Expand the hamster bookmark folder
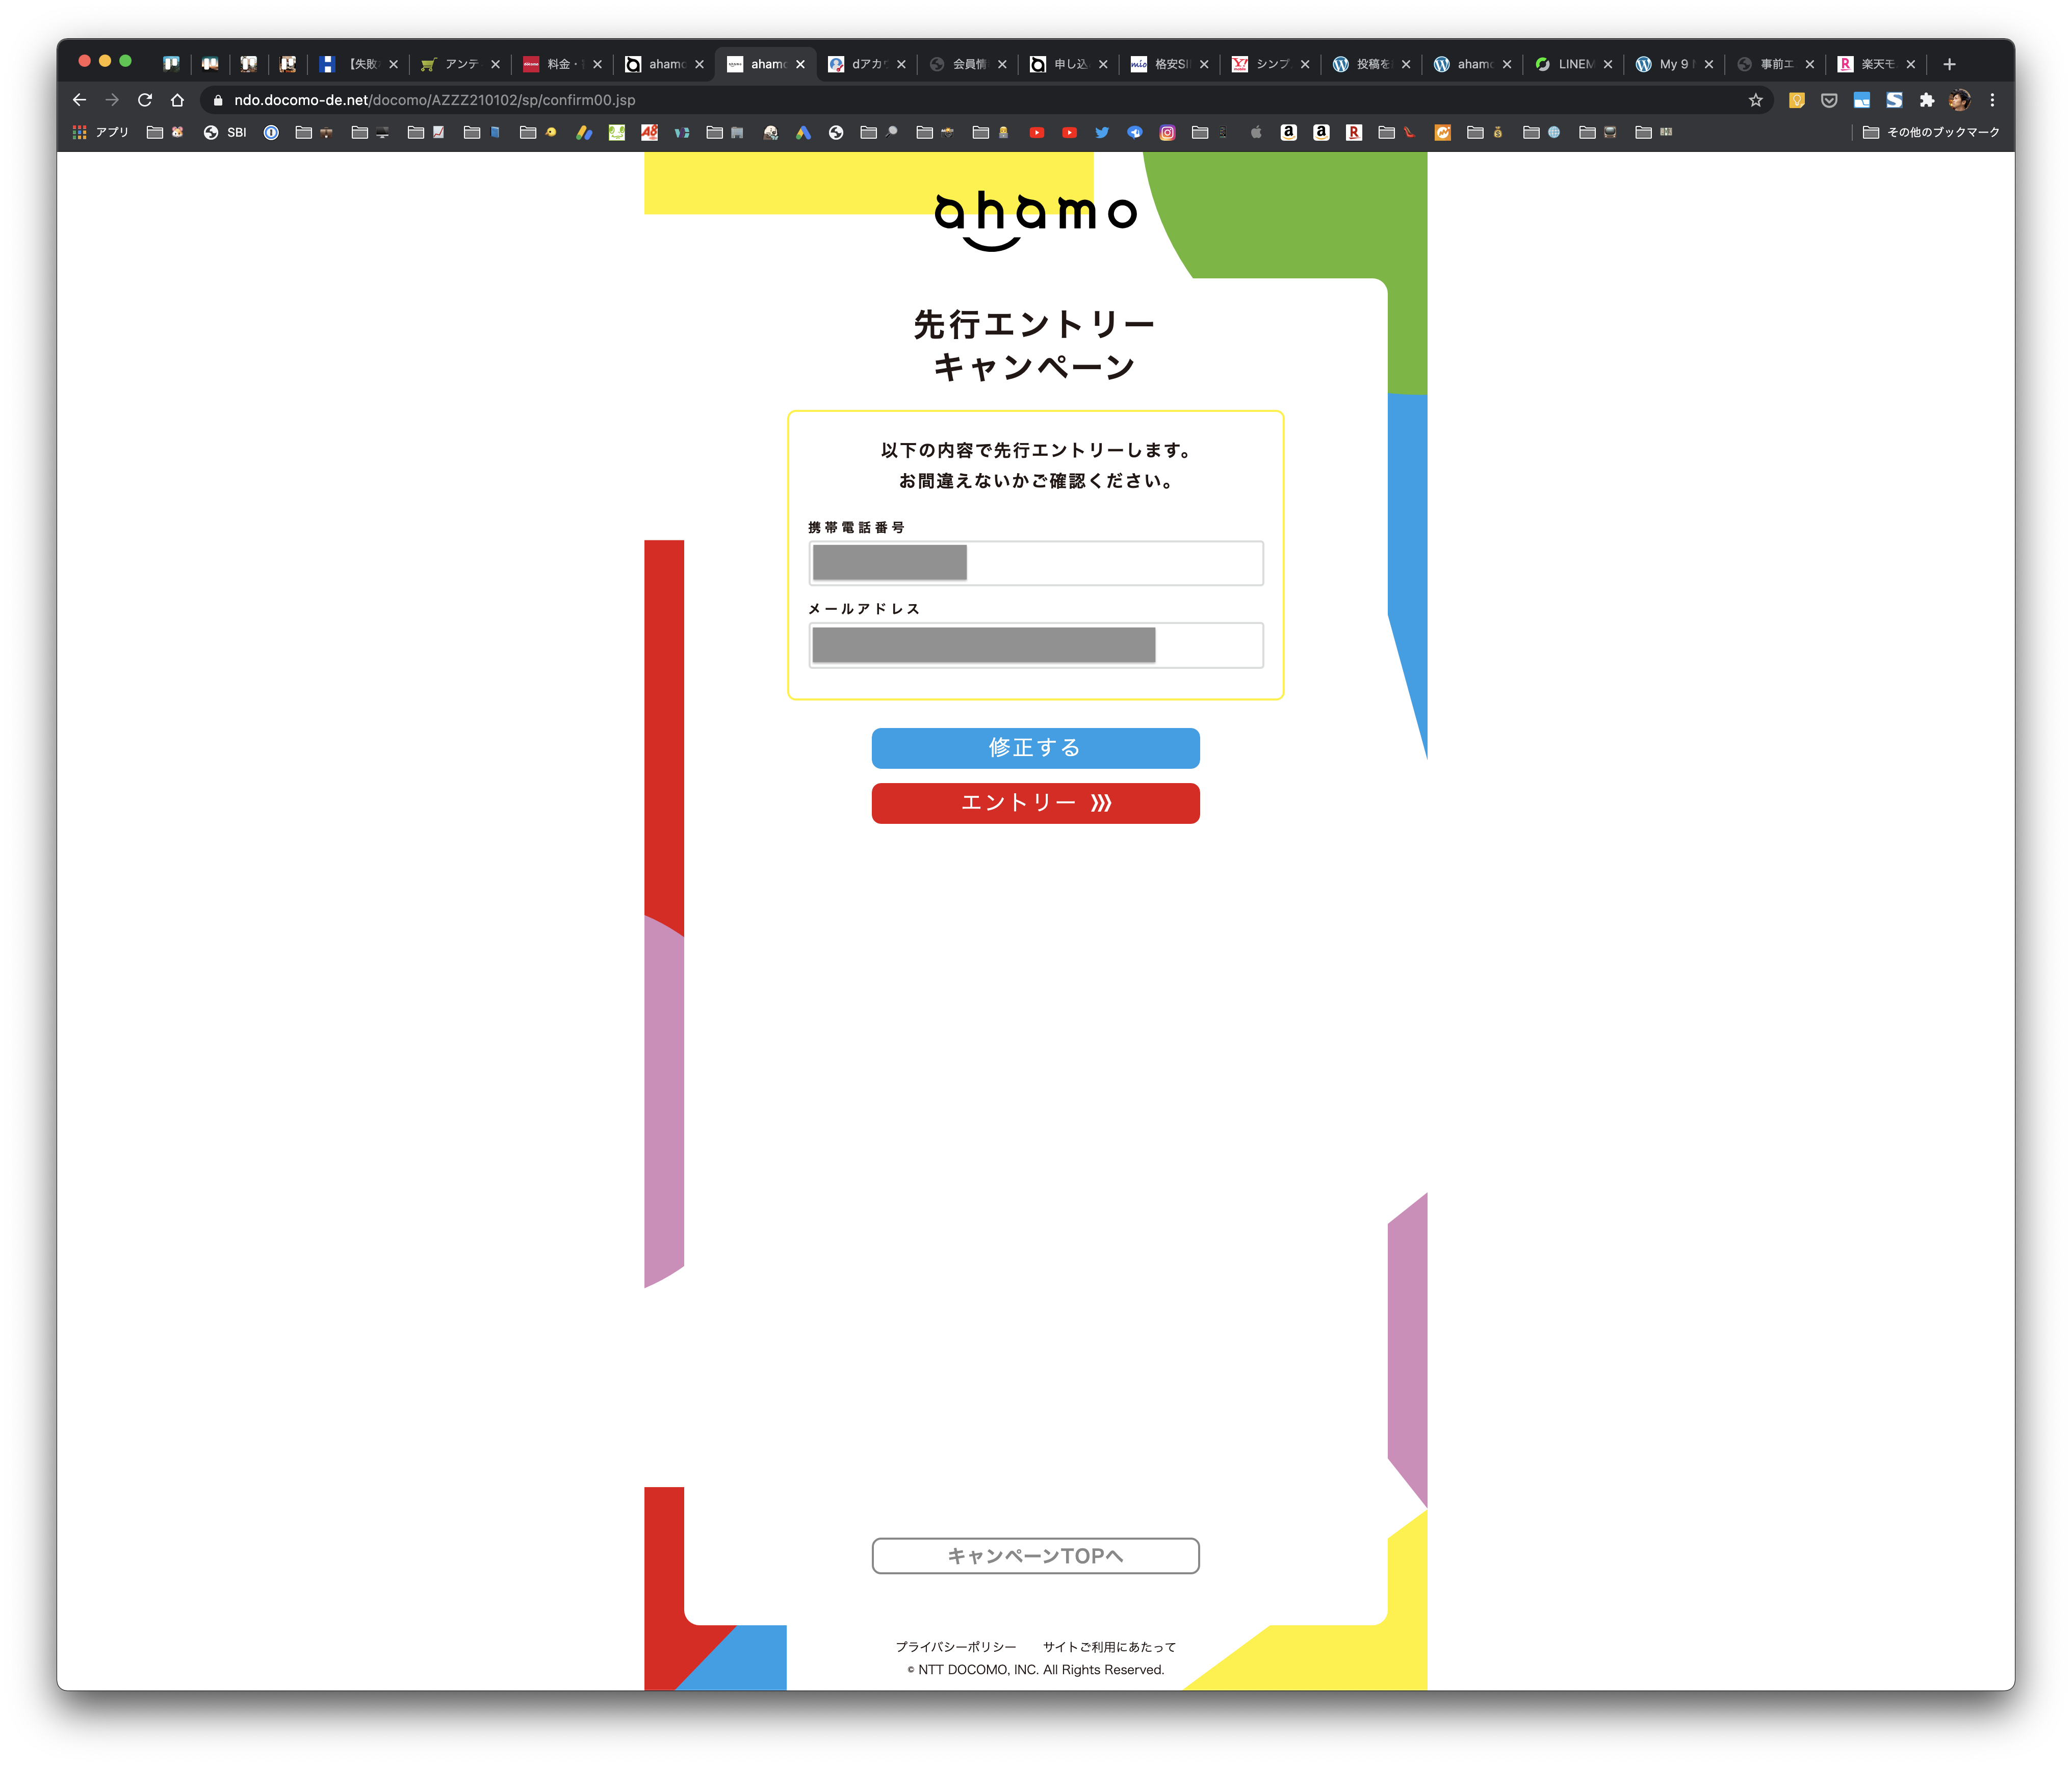This screenshot has width=2072, height=1766. (166, 132)
